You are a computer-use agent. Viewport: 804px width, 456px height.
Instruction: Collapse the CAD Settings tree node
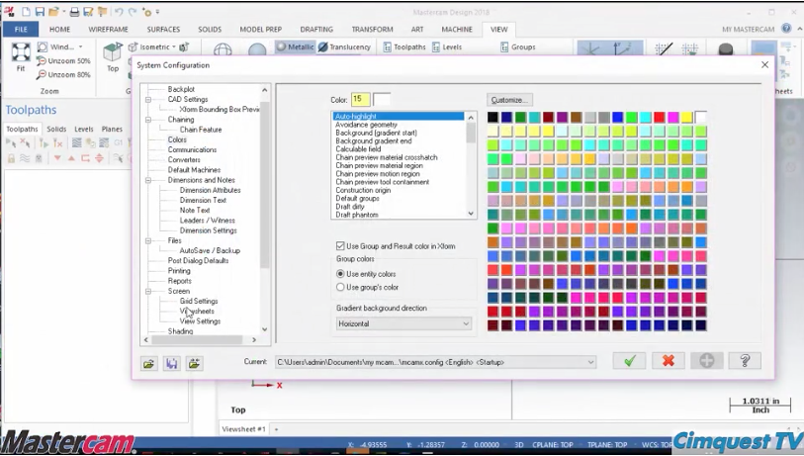pyautogui.click(x=148, y=100)
